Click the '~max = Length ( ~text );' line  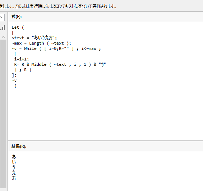coord(41,43)
